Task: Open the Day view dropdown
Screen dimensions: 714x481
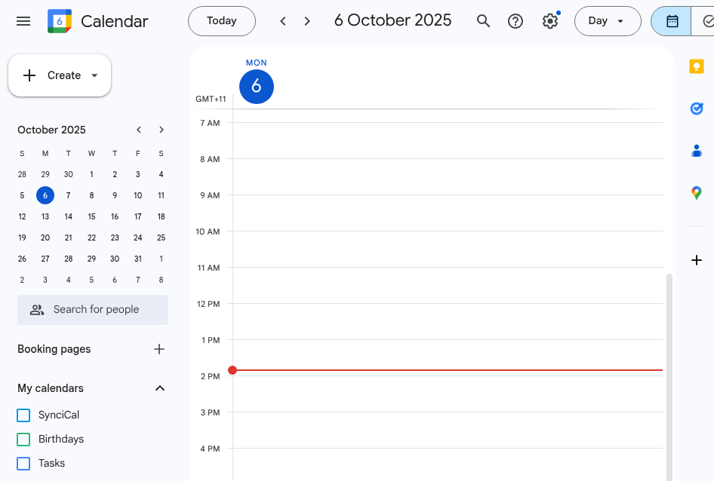Action: 607,21
